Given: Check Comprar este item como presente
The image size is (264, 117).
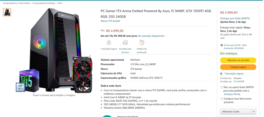Looking at the screenshot, I should click(222, 99).
